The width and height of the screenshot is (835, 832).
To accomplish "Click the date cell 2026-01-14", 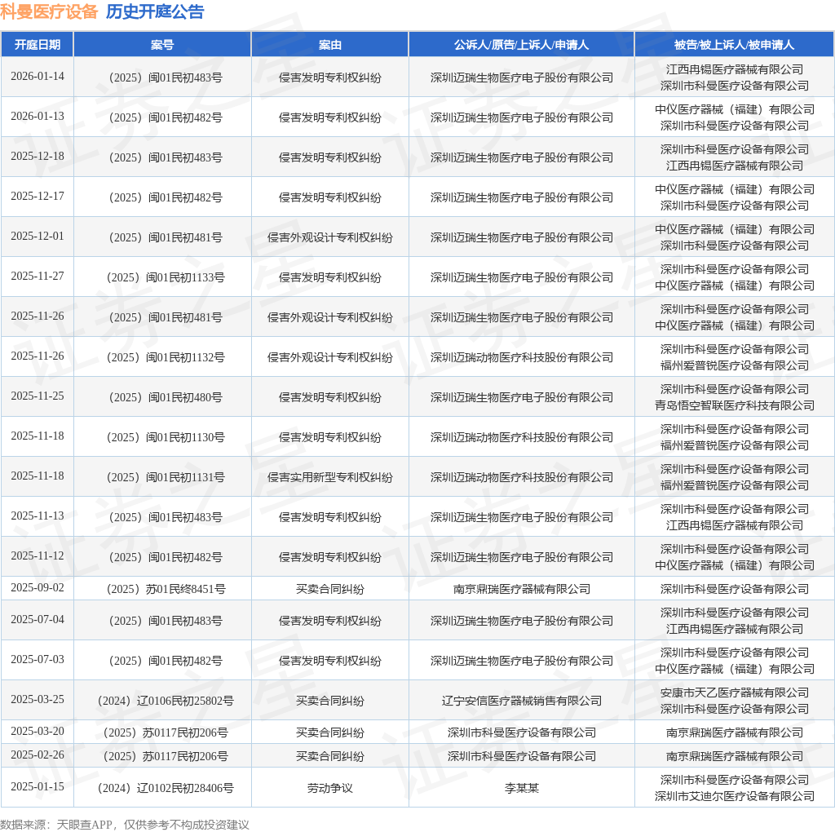I will tap(38, 76).
